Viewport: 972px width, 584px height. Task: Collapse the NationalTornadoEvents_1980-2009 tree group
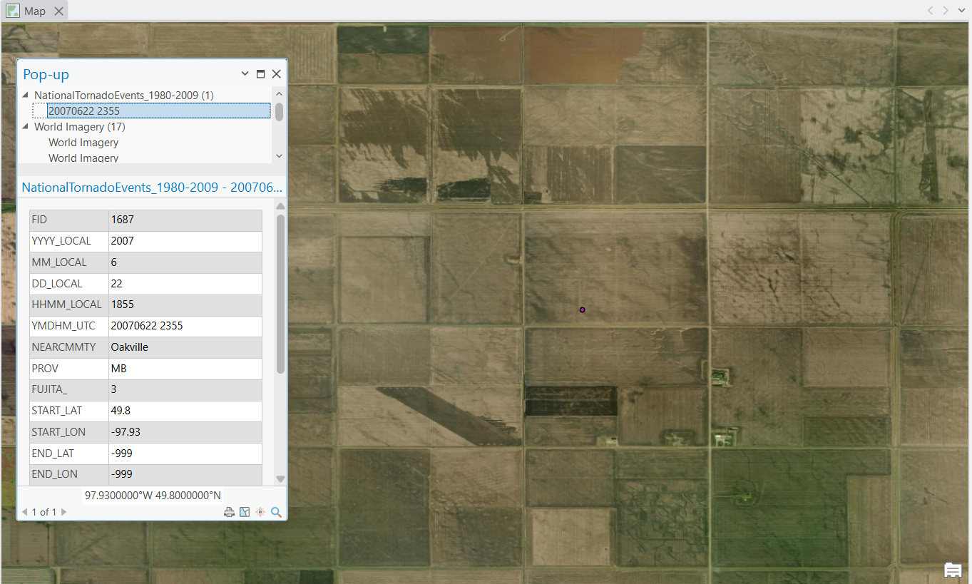[x=26, y=95]
